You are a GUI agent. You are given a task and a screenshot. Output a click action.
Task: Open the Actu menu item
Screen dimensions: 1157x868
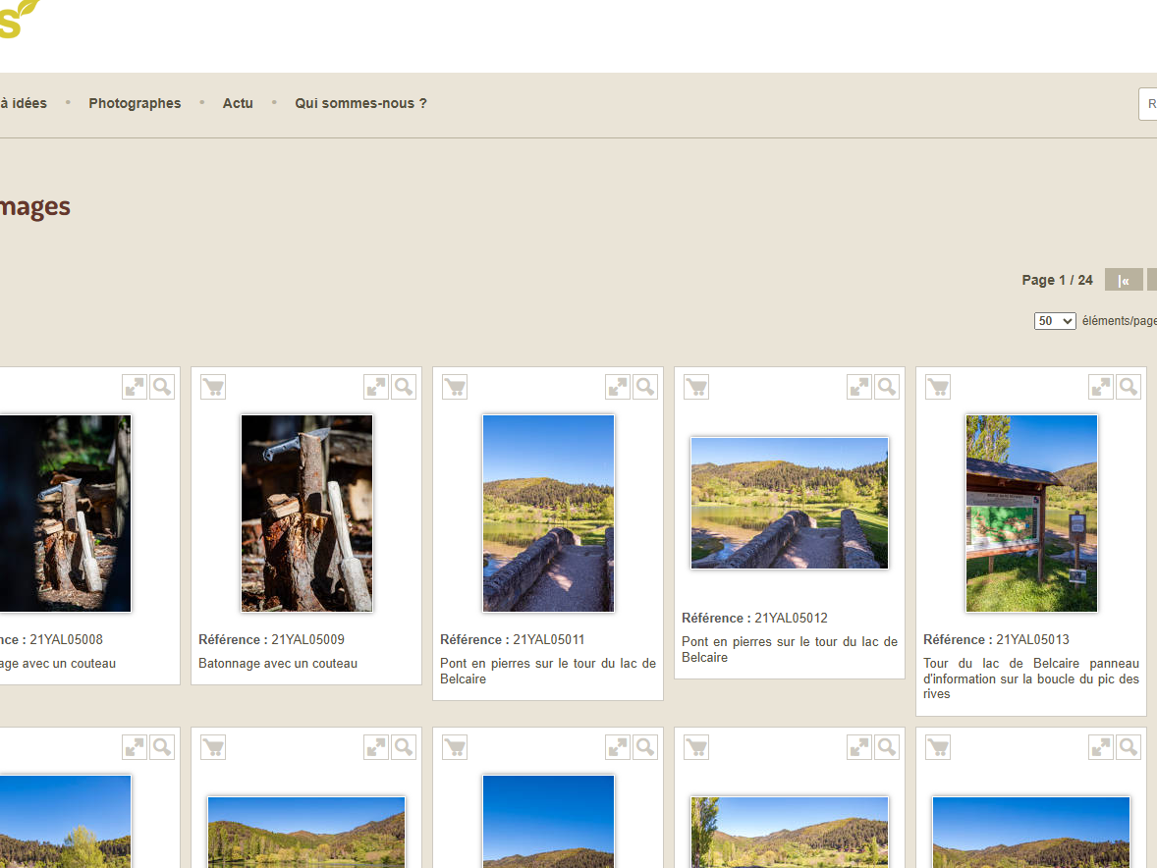point(238,103)
